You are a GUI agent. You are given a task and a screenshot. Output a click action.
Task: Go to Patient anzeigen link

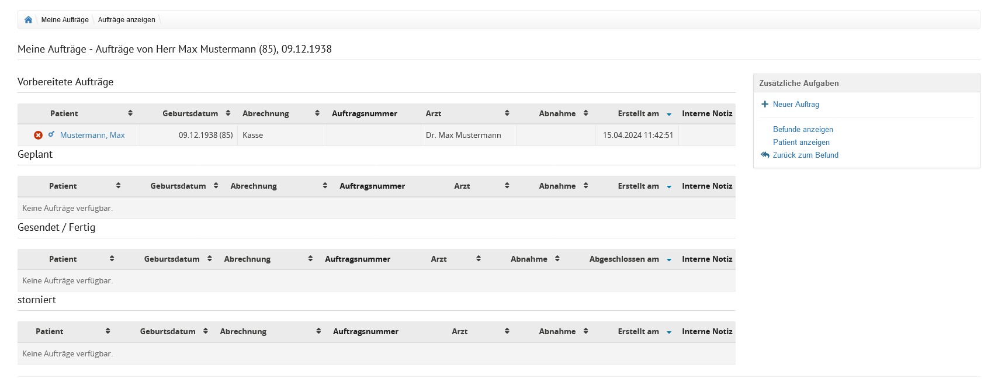pos(801,143)
